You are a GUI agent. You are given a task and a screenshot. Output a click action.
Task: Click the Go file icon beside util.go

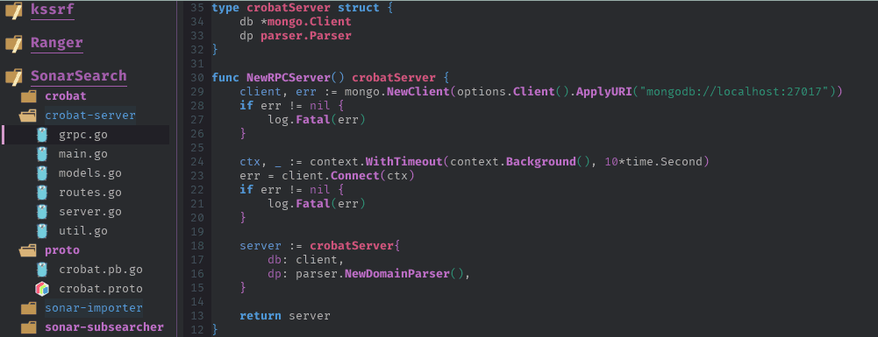(42, 231)
